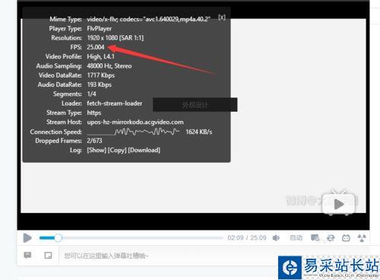Open the 自动 quality selector

[x=296, y=238]
